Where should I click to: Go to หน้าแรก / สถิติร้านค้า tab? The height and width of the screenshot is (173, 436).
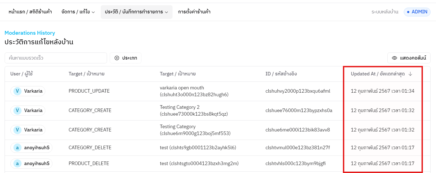click(30, 12)
